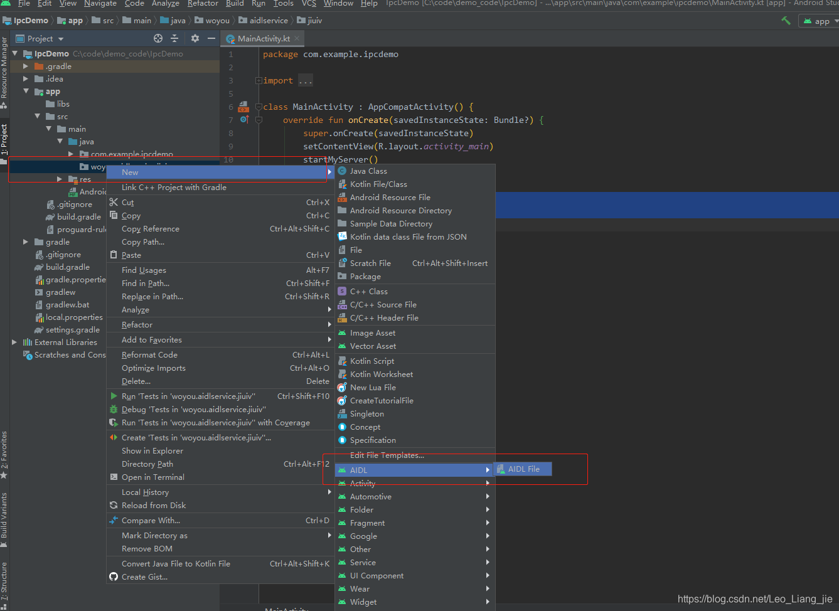This screenshot has height=611, width=839.
Task: Select build.gradle under app folder
Action: (x=73, y=216)
